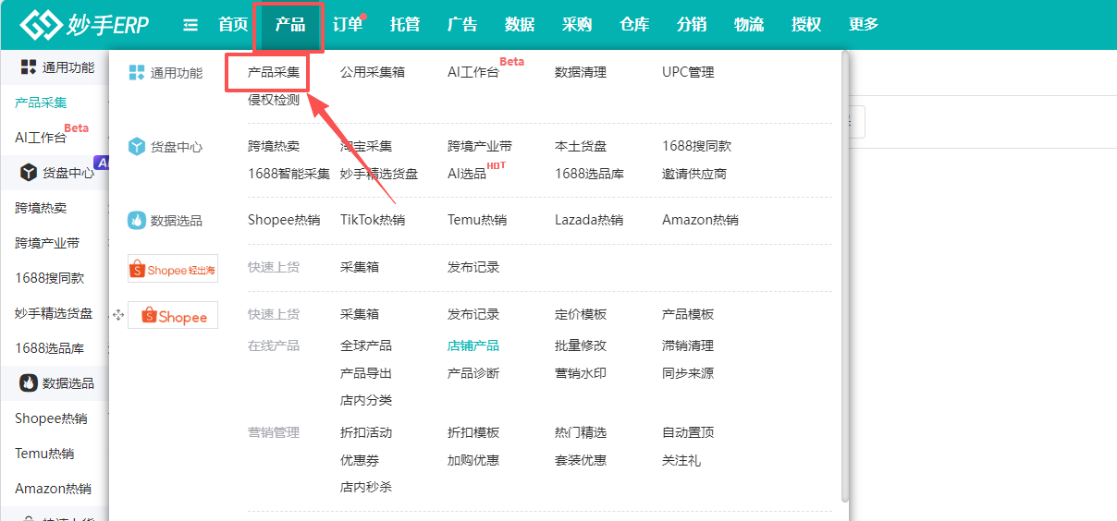1117x521 pixels.
Task: Open 优惠券 entry
Action: coord(360,460)
